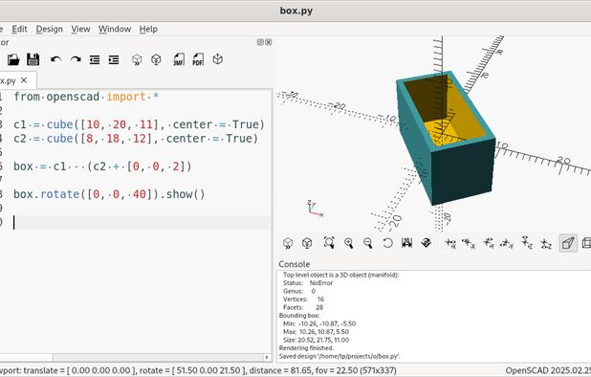591x377 pixels.
Task: Run Render from the editor toolbar
Action: click(x=156, y=59)
